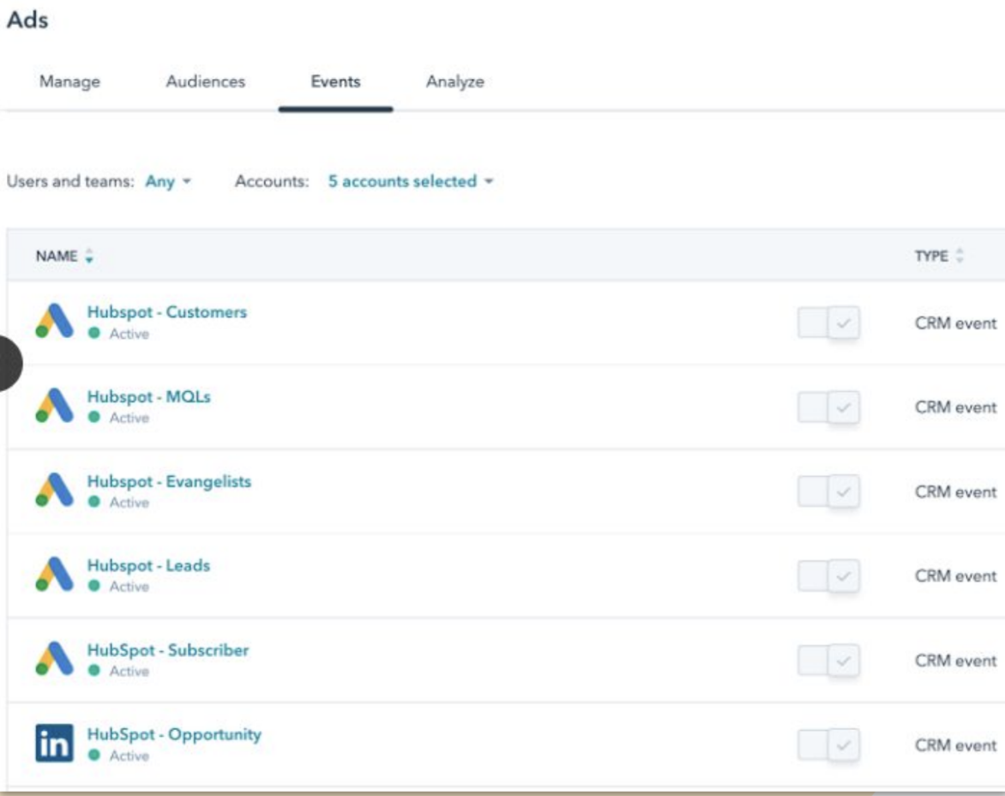This screenshot has height=796, width=1005.
Task: Click Google Ads icon for HubSpot - Subscriber
Action: (x=55, y=659)
